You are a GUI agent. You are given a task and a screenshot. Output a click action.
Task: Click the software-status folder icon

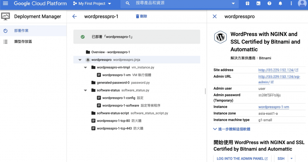click(x=94, y=90)
